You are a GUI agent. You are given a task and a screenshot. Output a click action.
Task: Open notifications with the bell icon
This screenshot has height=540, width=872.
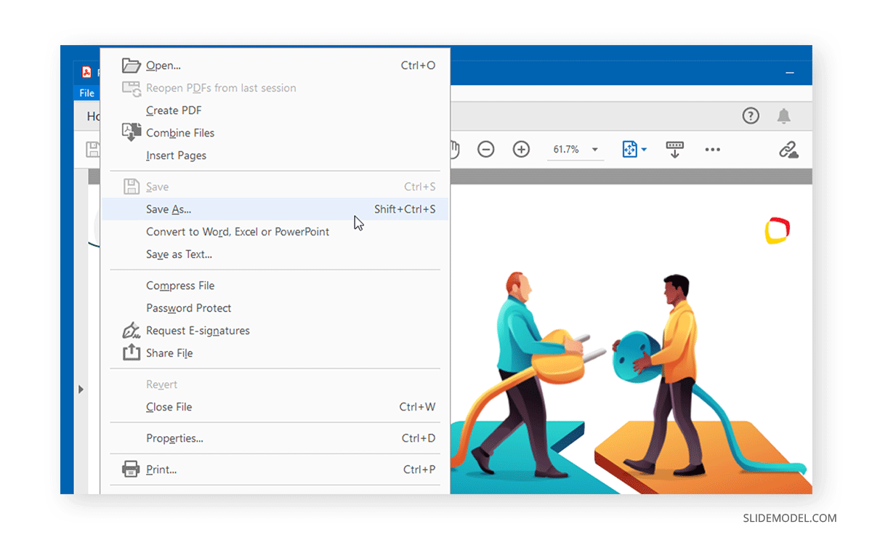point(783,116)
